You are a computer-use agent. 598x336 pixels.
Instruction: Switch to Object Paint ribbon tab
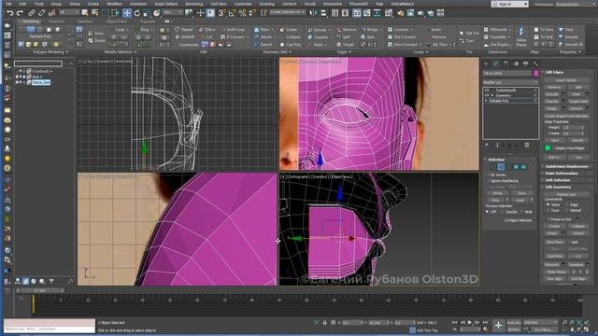(117, 21)
